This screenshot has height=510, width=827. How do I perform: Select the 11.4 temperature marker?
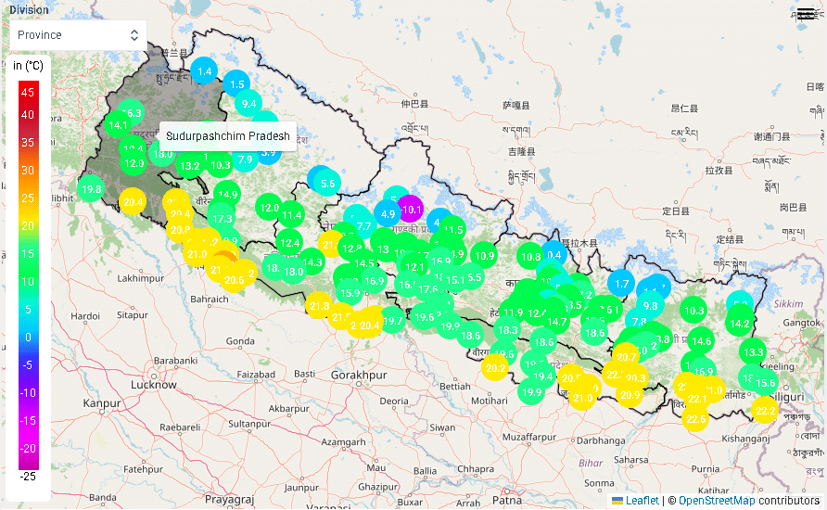coord(292,214)
